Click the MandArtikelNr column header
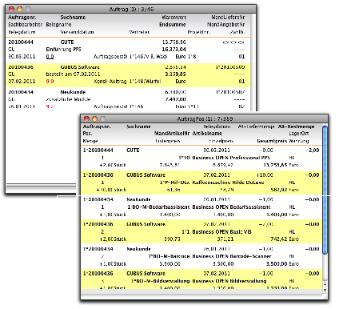363x309 pixels. (x=172, y=134)
